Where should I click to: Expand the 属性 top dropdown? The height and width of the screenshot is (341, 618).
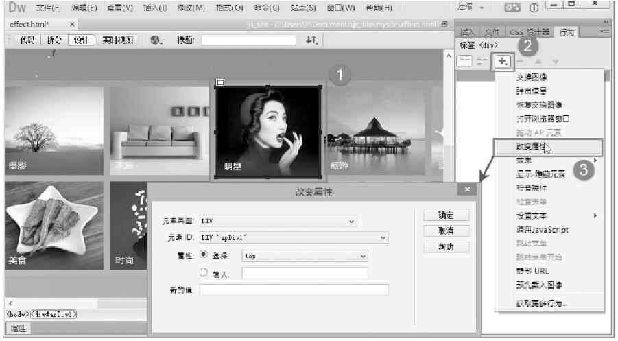pyautogui.click(x=305, y=256)
